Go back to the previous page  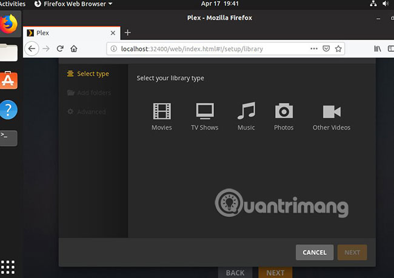tap(32, 48)
